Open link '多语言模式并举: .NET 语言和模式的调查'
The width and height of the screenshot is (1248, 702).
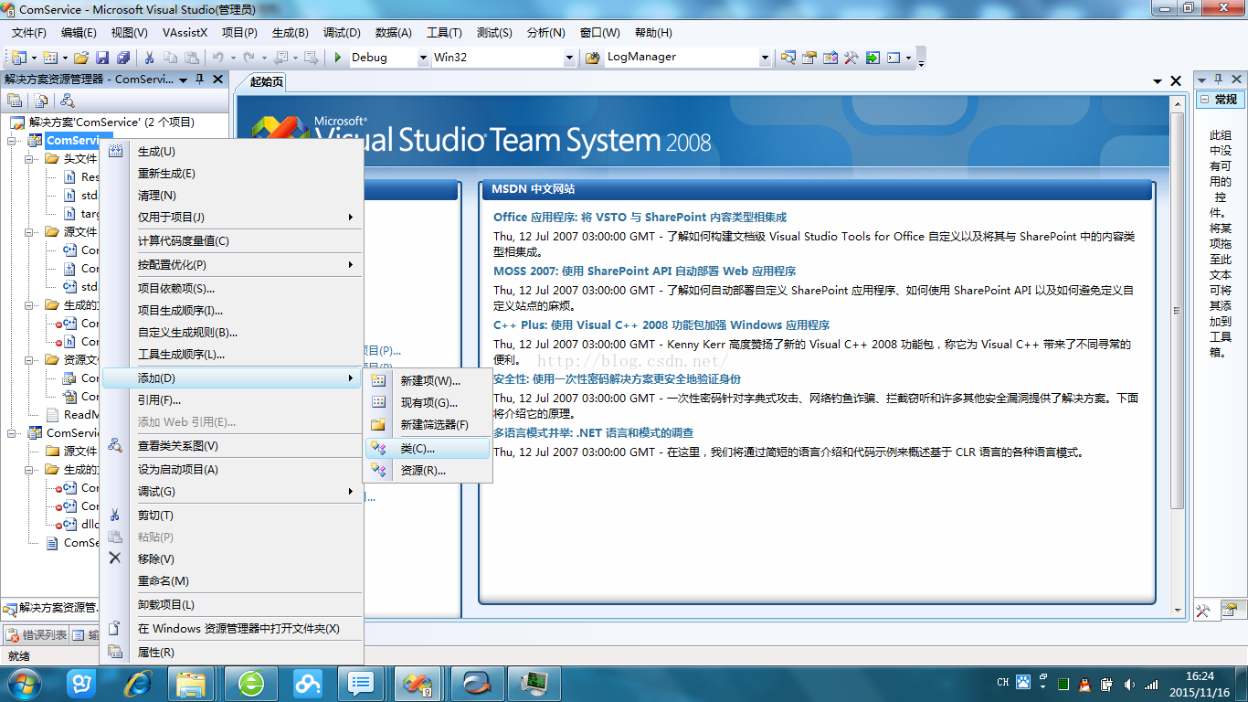(x=593, y=433)
